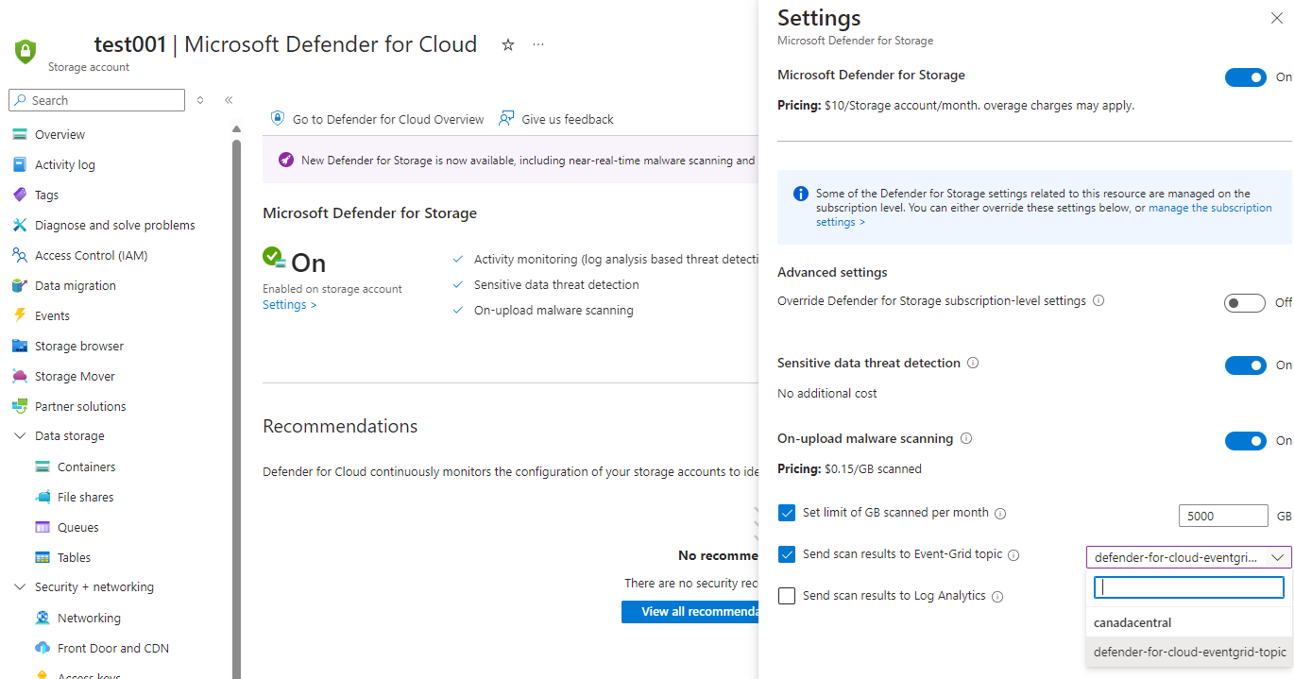Close the Settings panel
This screenshot has width=1294, height=679.
[x=1277, y=18]
